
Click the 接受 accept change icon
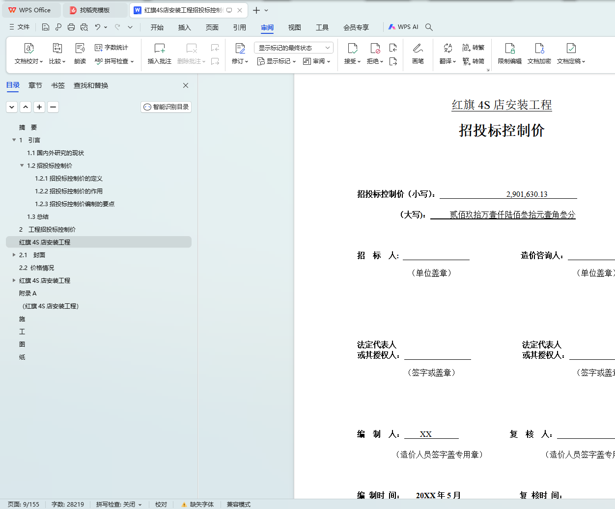352,48
